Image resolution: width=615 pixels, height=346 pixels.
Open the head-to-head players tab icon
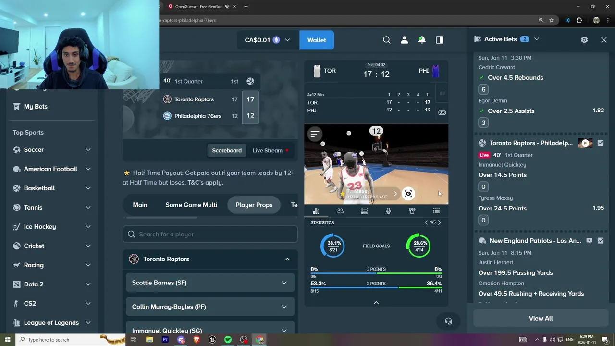click(340, 210)
